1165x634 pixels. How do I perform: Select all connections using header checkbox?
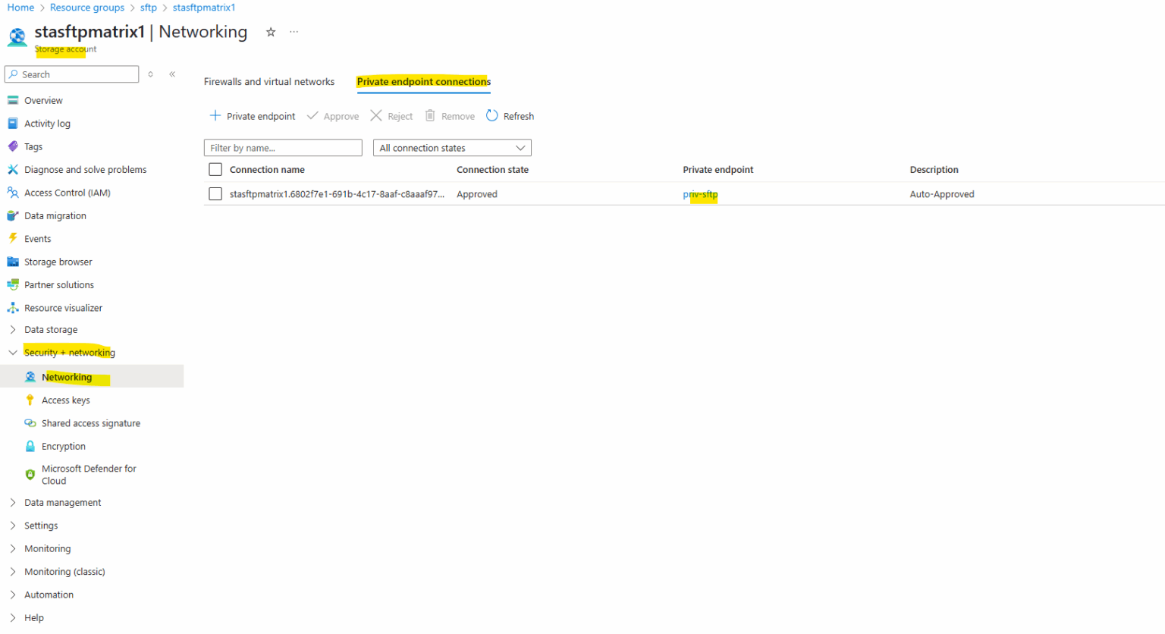(215, 169)
